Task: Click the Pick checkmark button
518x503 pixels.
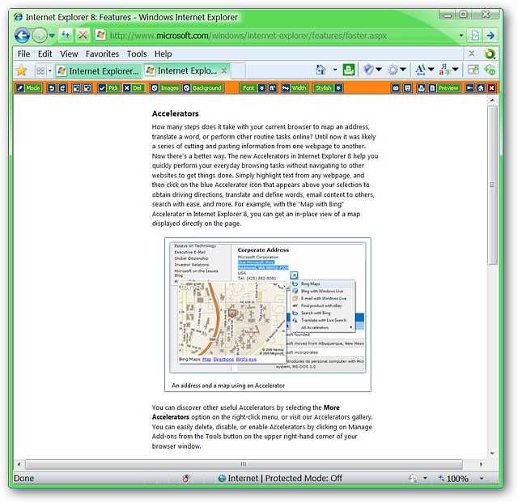Action: coord(108,88)
